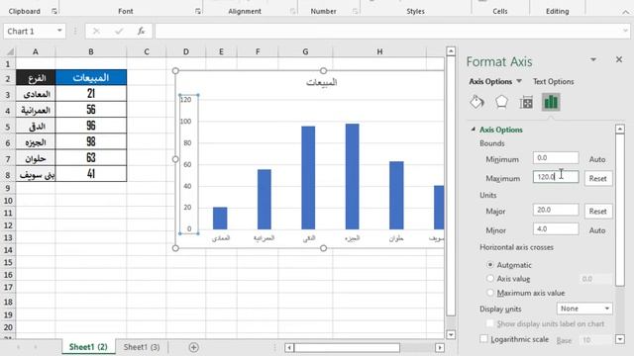Image resolution: width=634 pixels, height=356 pixels.
Task: Open the Display units dropdown
Action: click(584, 309)
